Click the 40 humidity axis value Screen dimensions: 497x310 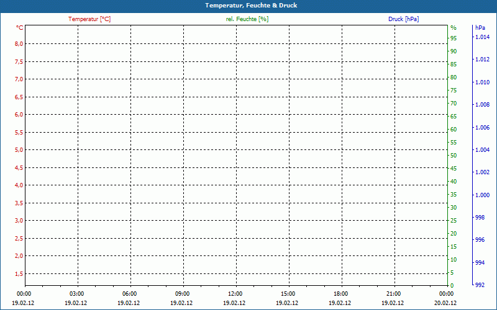coord(454,182)
